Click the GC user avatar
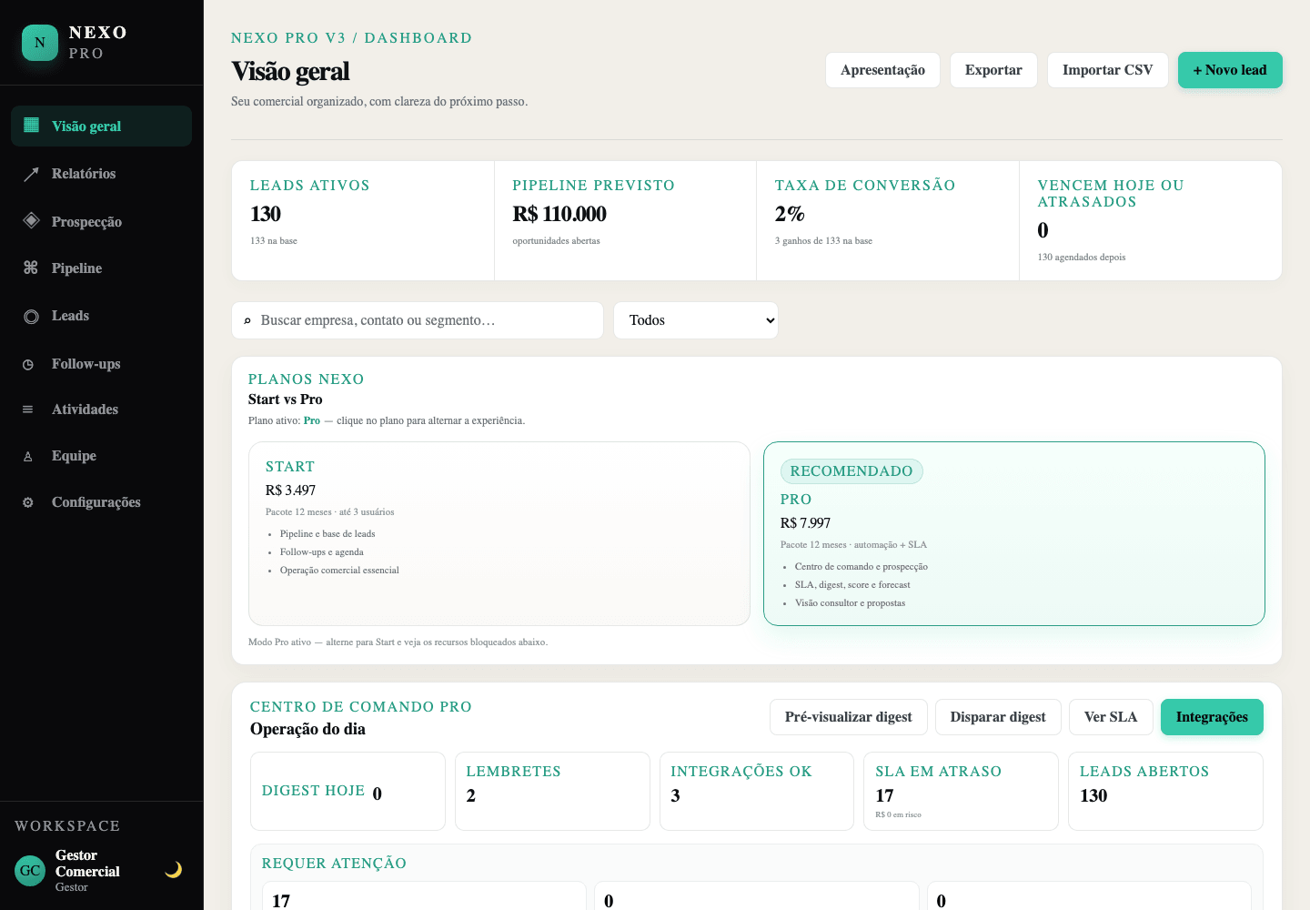Viewport: 1310px width, 910px height. 30,871
